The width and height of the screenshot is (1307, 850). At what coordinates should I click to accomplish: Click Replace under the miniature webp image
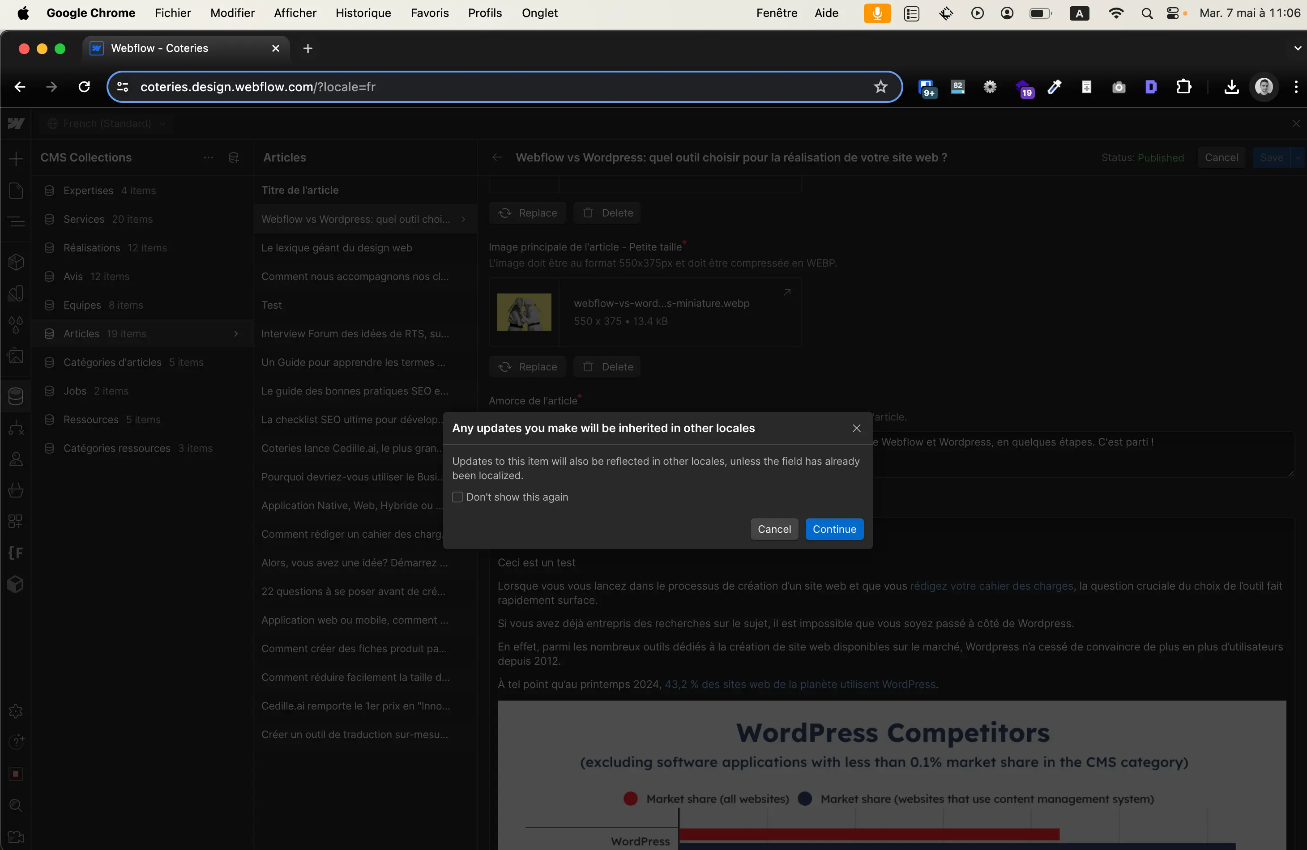point(527,366)
